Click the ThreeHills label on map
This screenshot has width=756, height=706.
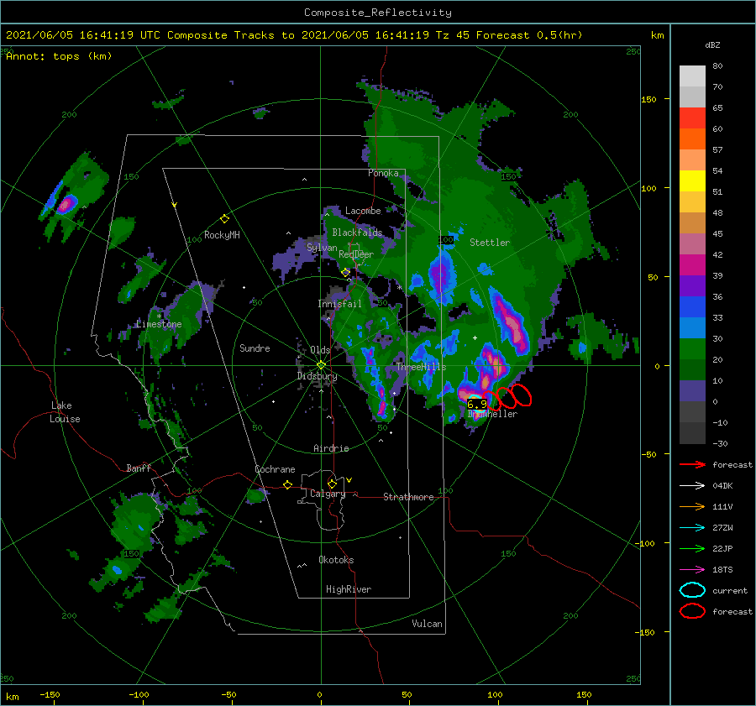pyautogui.click(x=422, y=367)
